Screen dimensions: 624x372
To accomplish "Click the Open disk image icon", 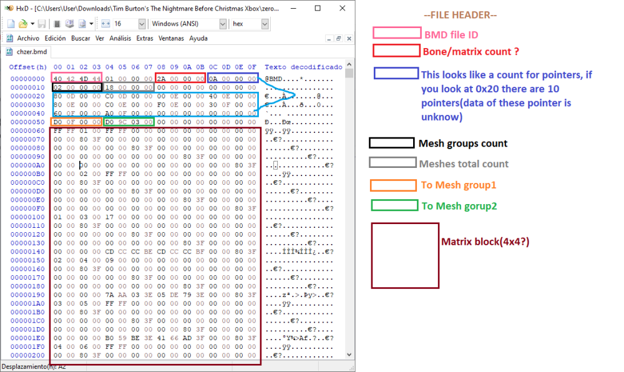I will click(x=82, y=24).
